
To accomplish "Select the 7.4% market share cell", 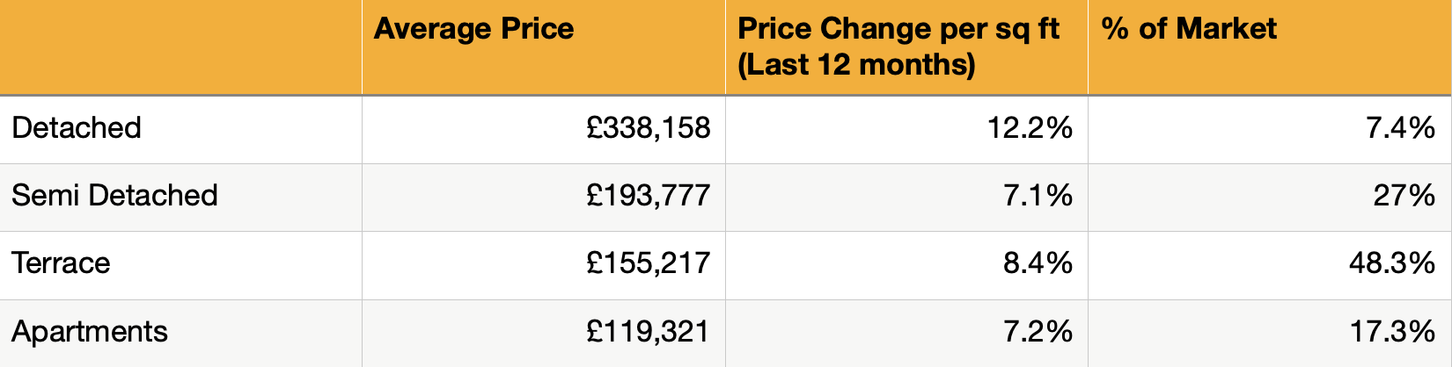I will [x=1400, y=128].
